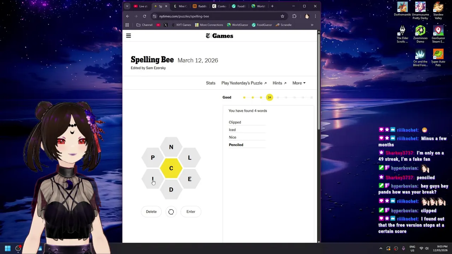Open the X bookmark icon
The image size is (452, 254).
pyautogui.click(x=166, y=25)
